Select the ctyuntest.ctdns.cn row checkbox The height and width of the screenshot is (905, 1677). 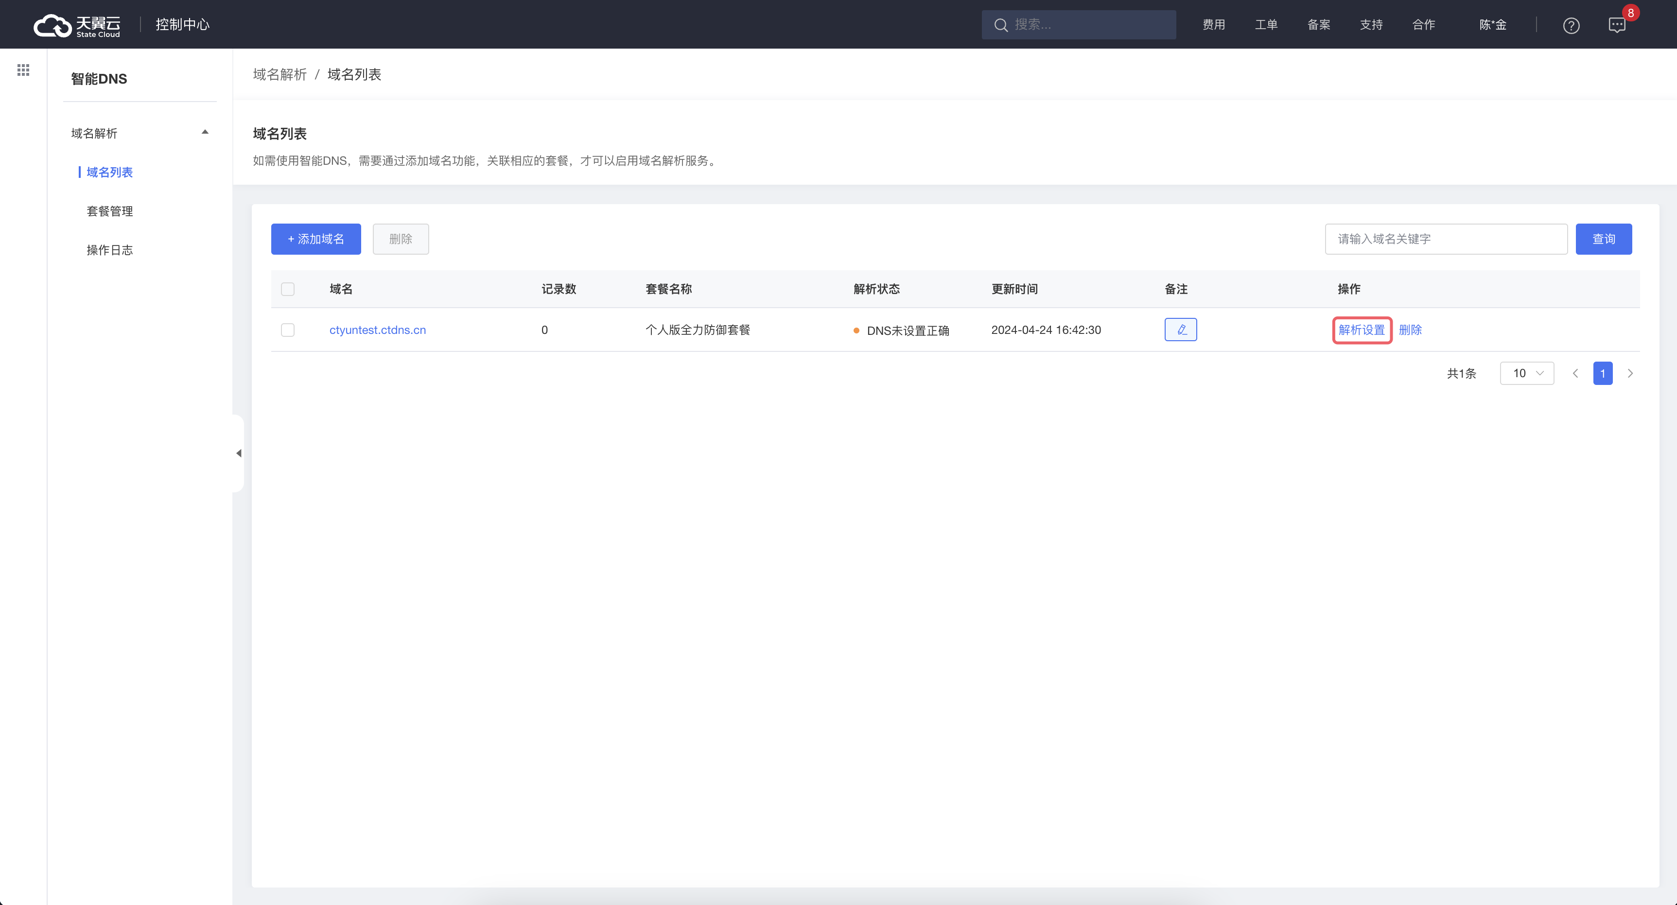click(x=288, y=330)
